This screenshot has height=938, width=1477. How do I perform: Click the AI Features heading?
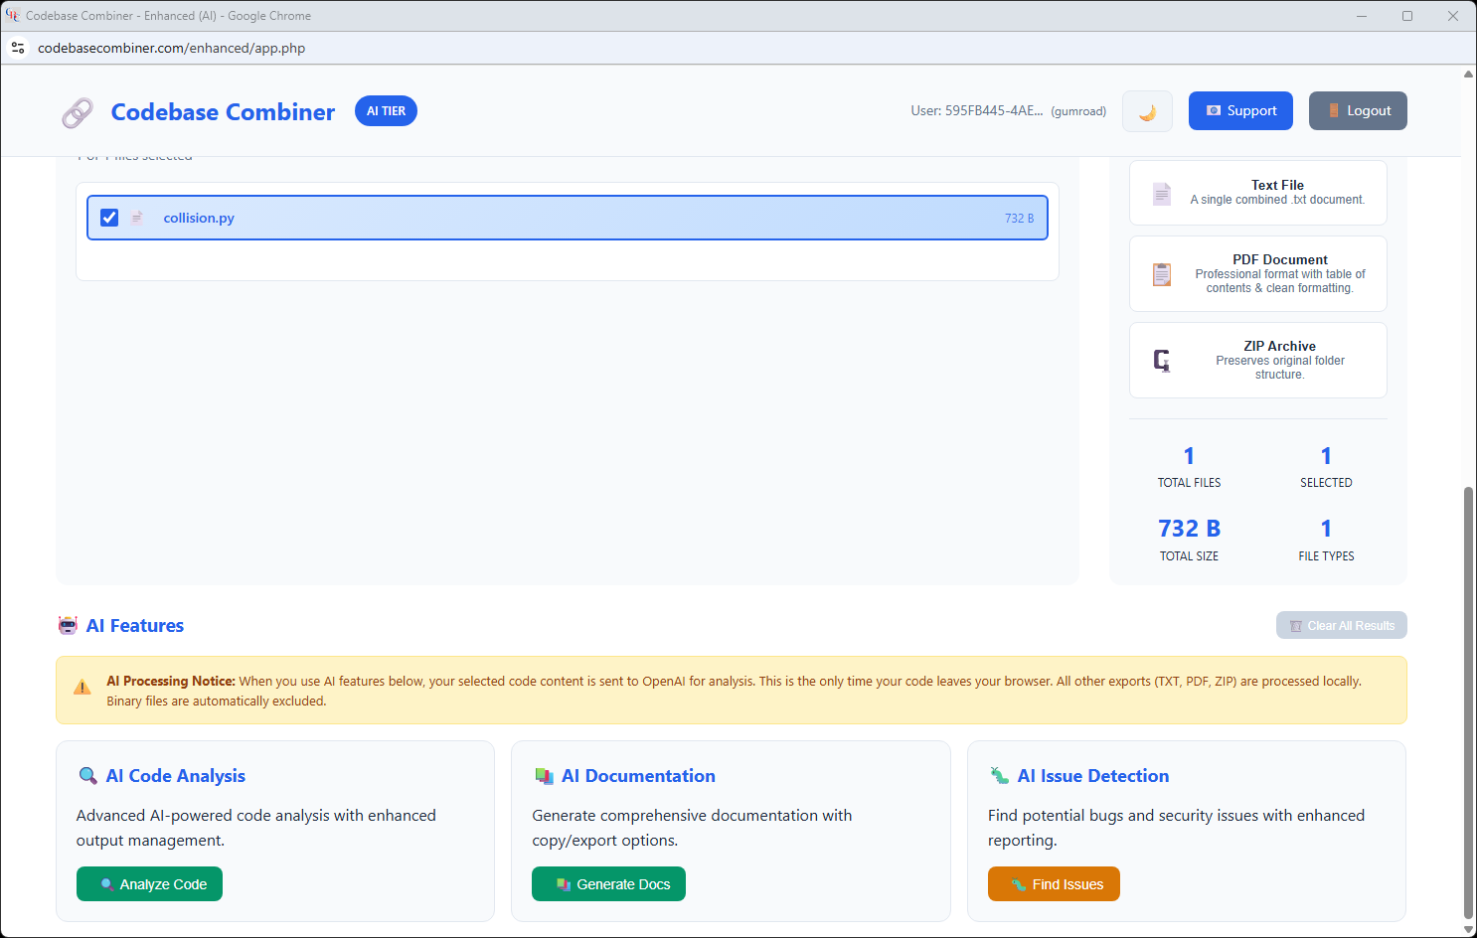(x=135, y=626)
